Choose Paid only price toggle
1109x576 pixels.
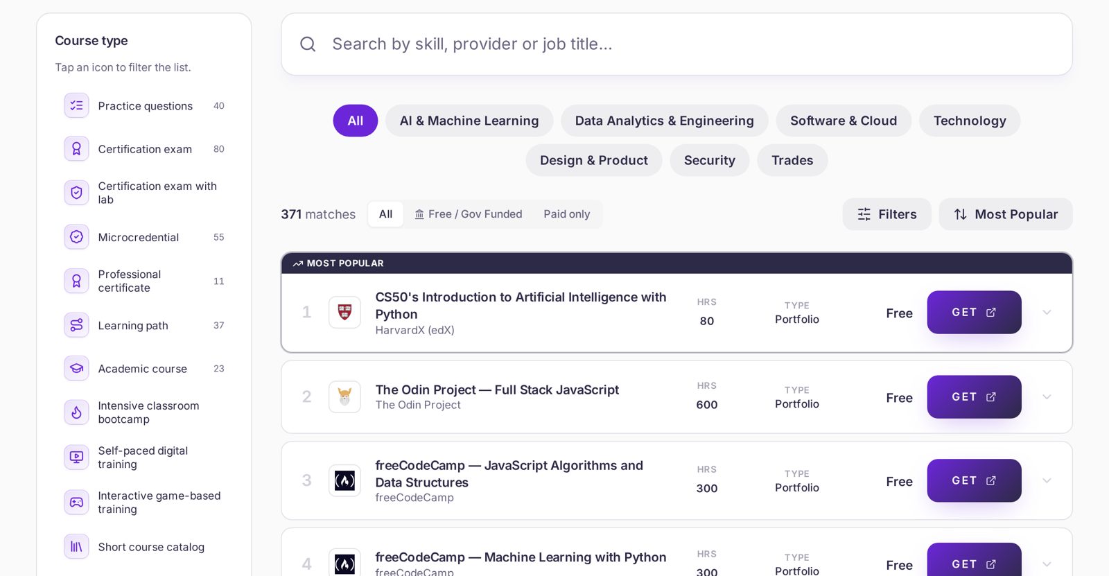[567, 214]
